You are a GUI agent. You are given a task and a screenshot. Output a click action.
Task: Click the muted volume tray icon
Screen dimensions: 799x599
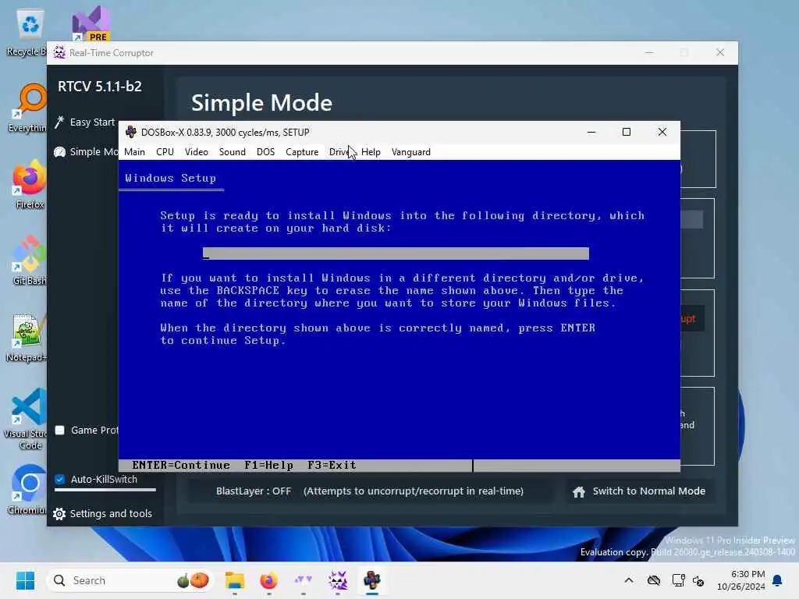pos(698,580)
